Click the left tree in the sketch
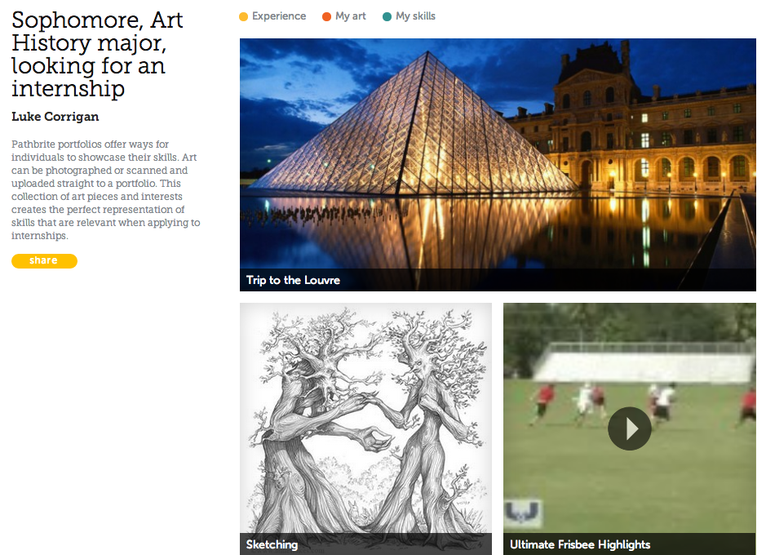Image resolution: width=766 pixels, height=555 pixels. (312, 420)
